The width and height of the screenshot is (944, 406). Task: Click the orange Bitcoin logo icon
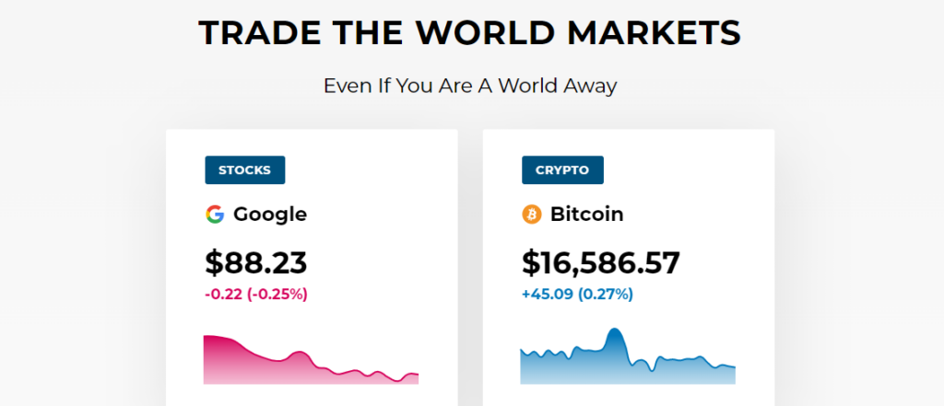(x=531, y=215)
